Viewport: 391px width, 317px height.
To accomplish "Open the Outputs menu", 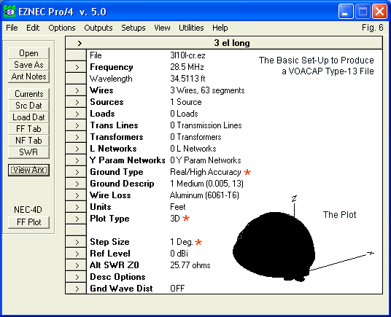I will click(98, 28).
